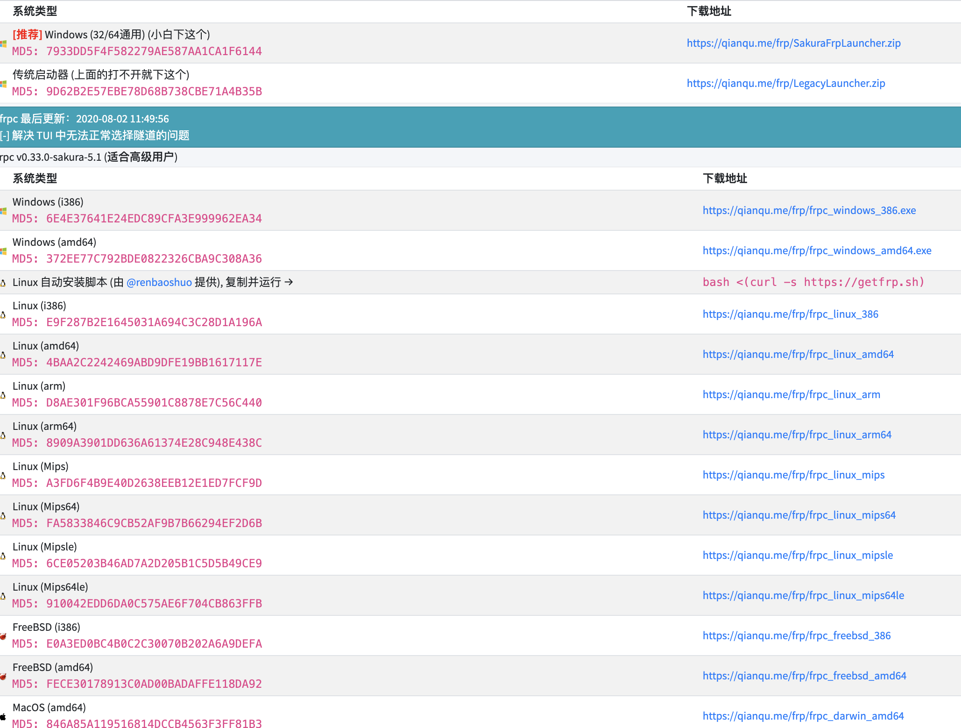
Task: Click the Apple icon beside MacOS (amd64)
Action: tap(3, 716)
